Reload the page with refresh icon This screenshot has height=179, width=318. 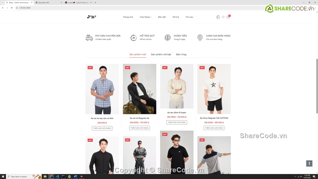coord(12,8)
